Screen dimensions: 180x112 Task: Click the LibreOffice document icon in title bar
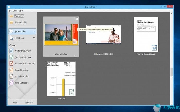[9, 7]
